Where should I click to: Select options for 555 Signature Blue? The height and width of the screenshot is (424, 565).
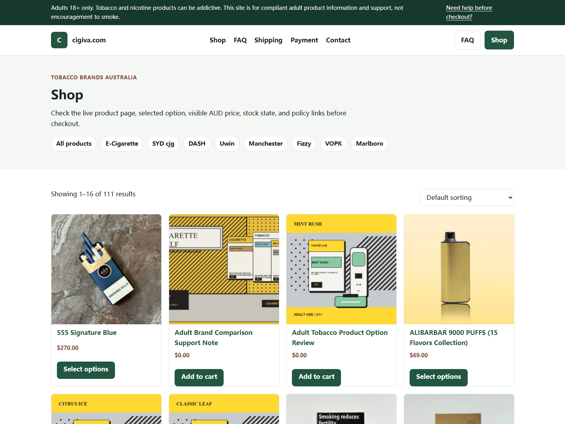coord(86,370)
